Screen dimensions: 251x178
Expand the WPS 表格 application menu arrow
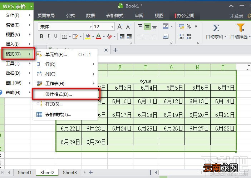[x=31, y=7]
